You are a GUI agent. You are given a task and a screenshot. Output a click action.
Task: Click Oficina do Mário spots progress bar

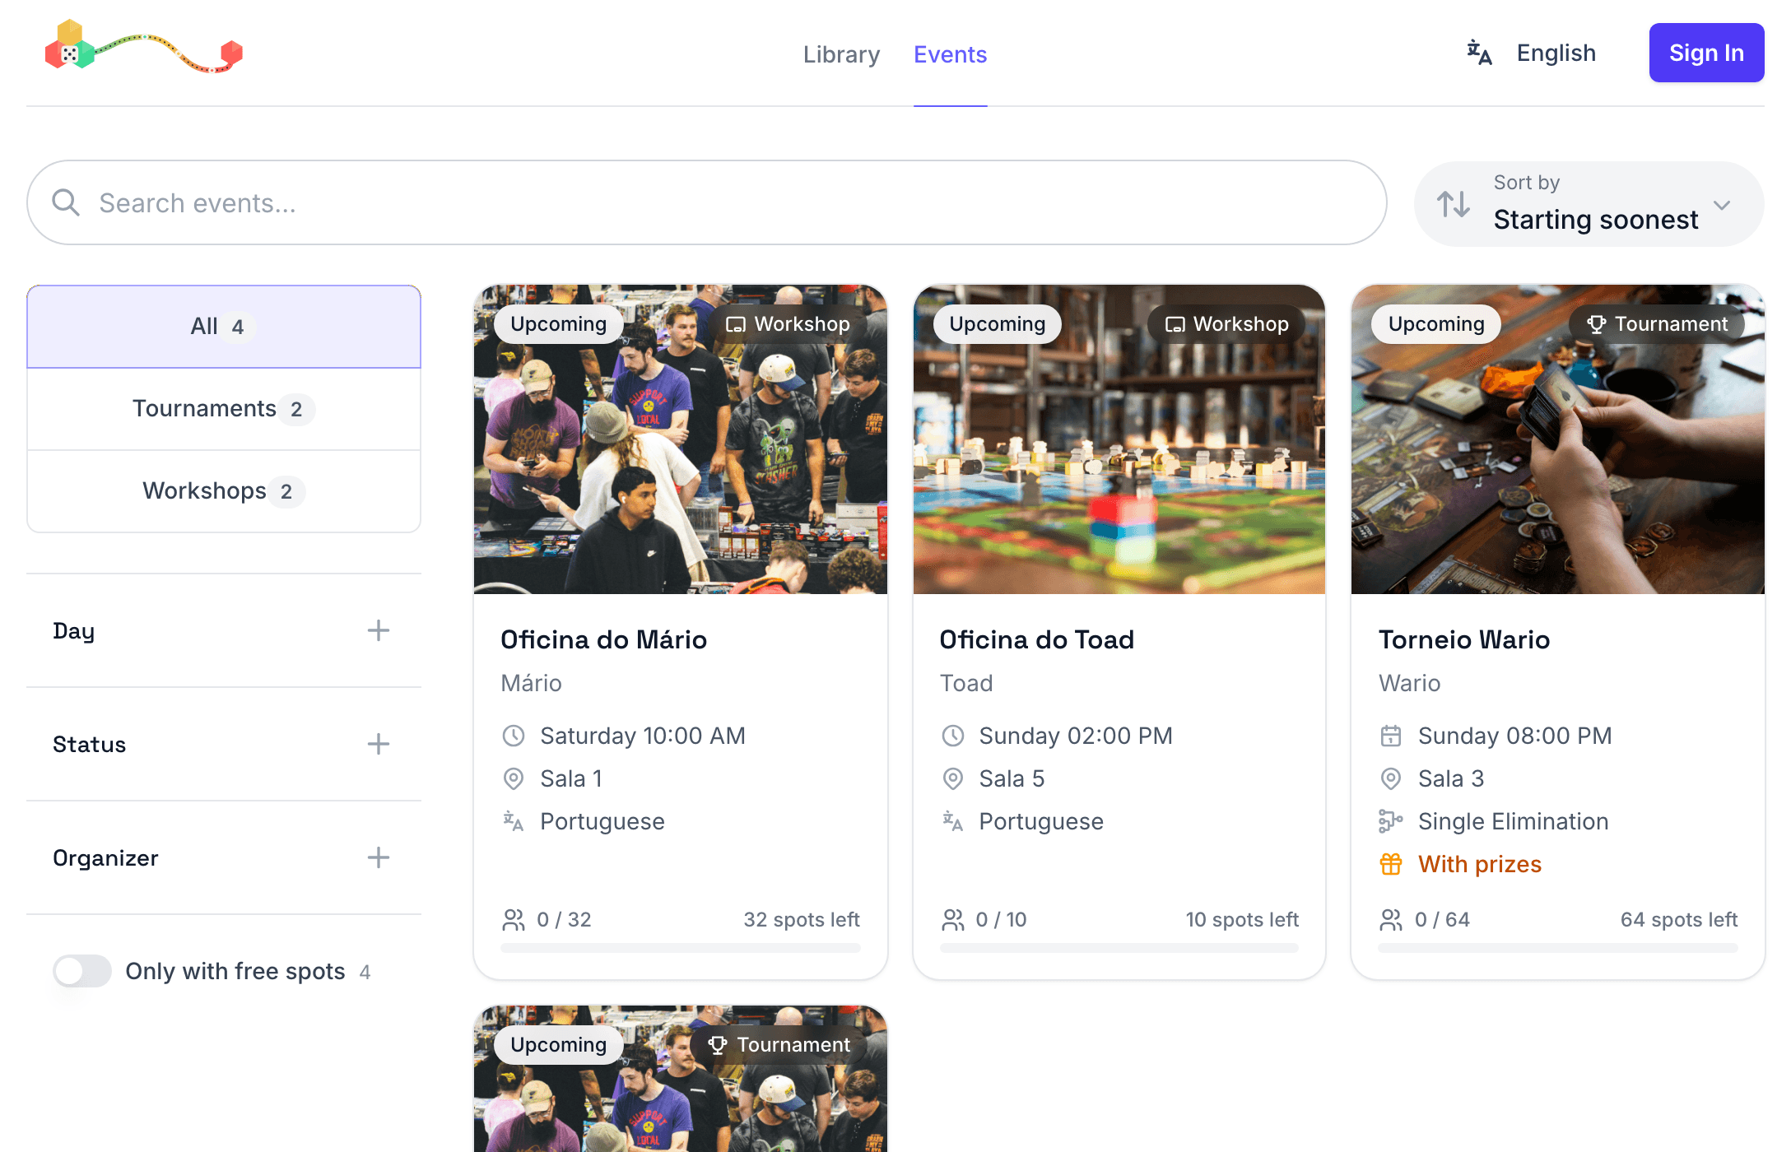point(681,949)
